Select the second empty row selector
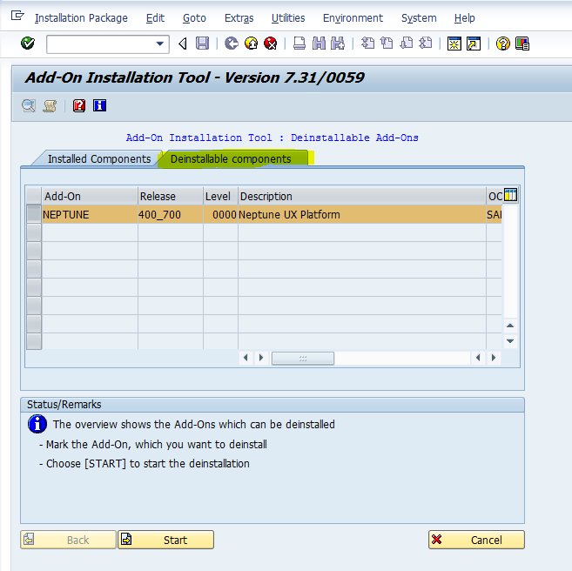This screenshot has width=572, height=571. (x=34, y=251)
